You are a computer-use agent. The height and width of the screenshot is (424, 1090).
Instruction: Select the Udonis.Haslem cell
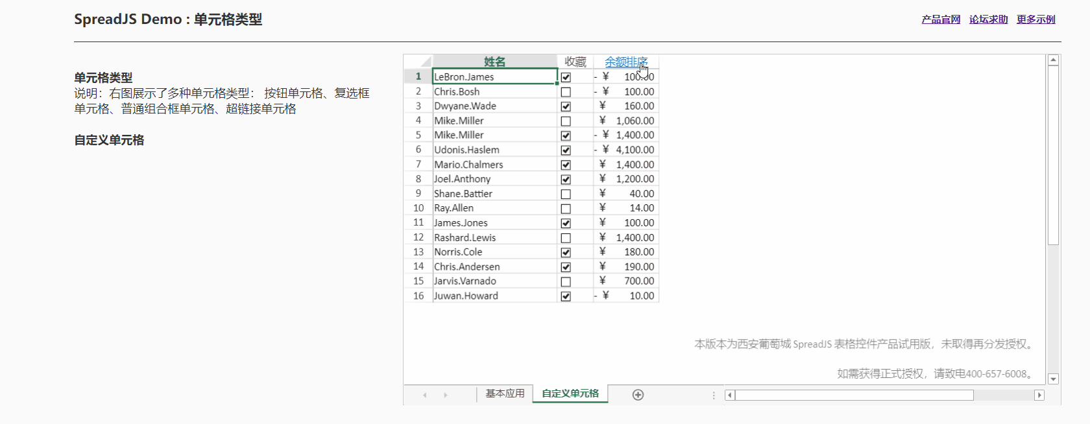point(494,150)
